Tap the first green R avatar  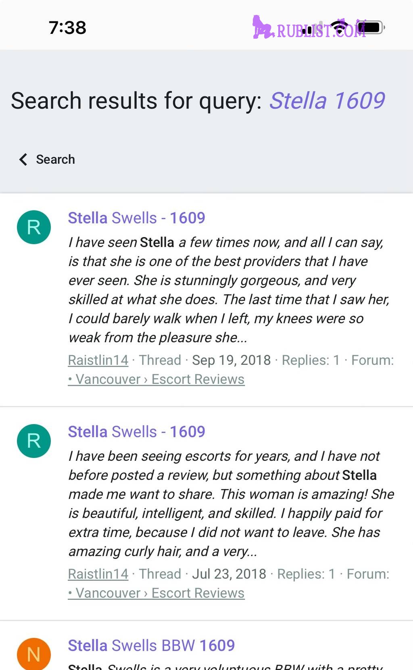click(34, 227)
